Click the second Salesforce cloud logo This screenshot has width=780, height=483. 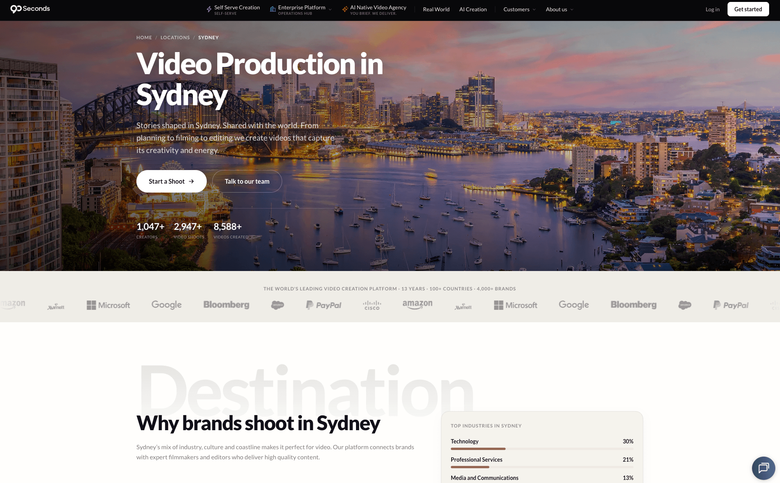(x=685, y=305)
